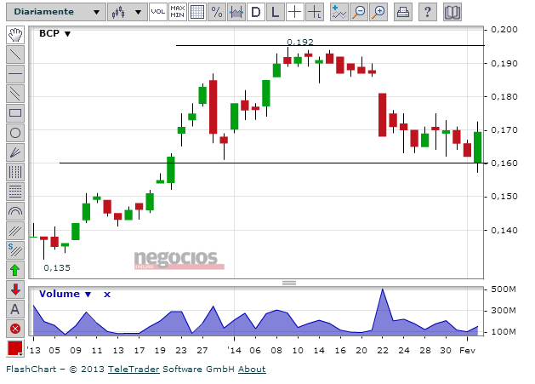Select the parallel channel lines tool
The image size is (535, 384).
pos(15,94)
